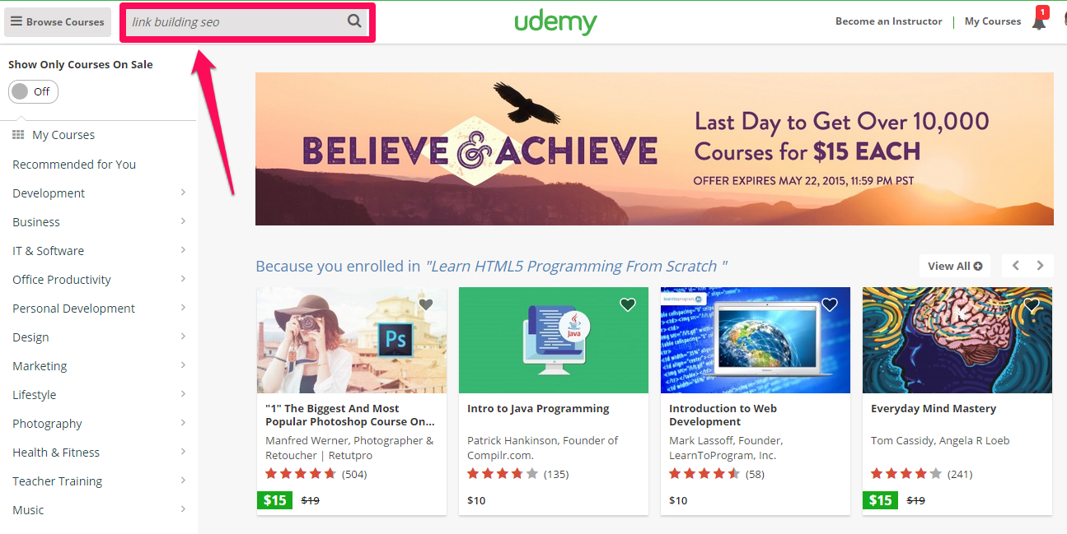Click the My Courses grid icon in sidebar
The image size is (1067, 534).
point(18,134)
